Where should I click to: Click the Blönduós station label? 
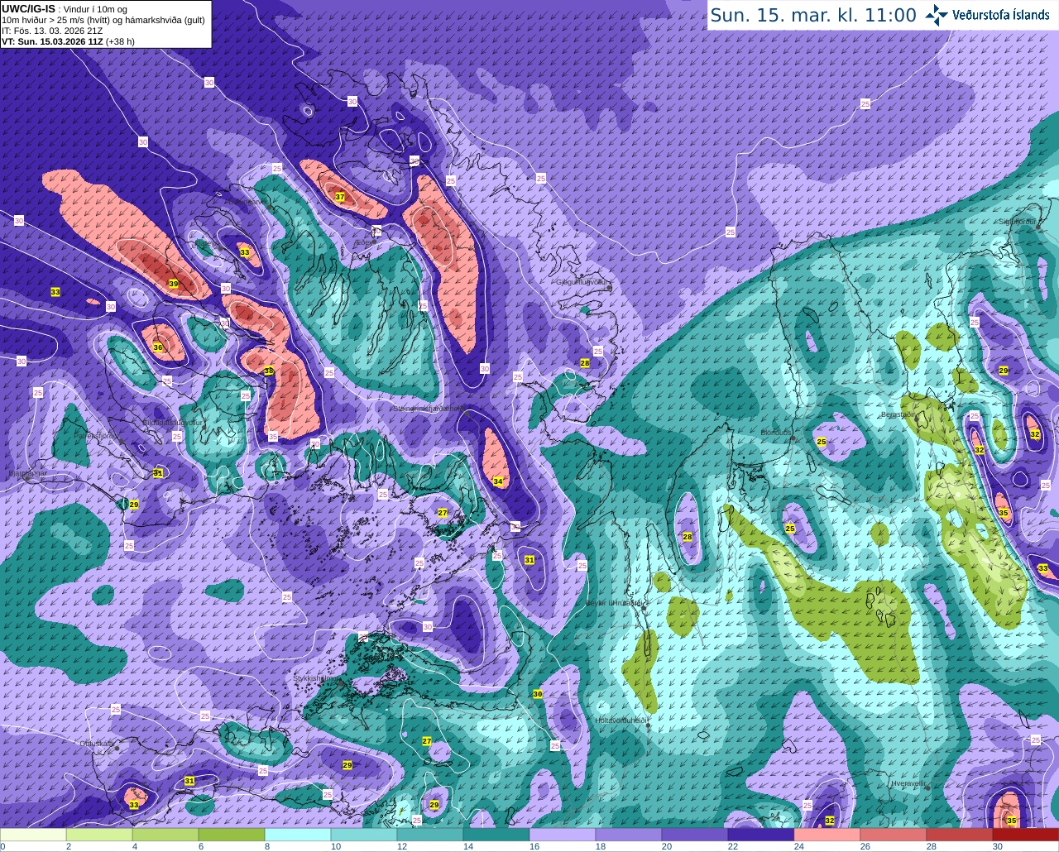tap(776, 433)
